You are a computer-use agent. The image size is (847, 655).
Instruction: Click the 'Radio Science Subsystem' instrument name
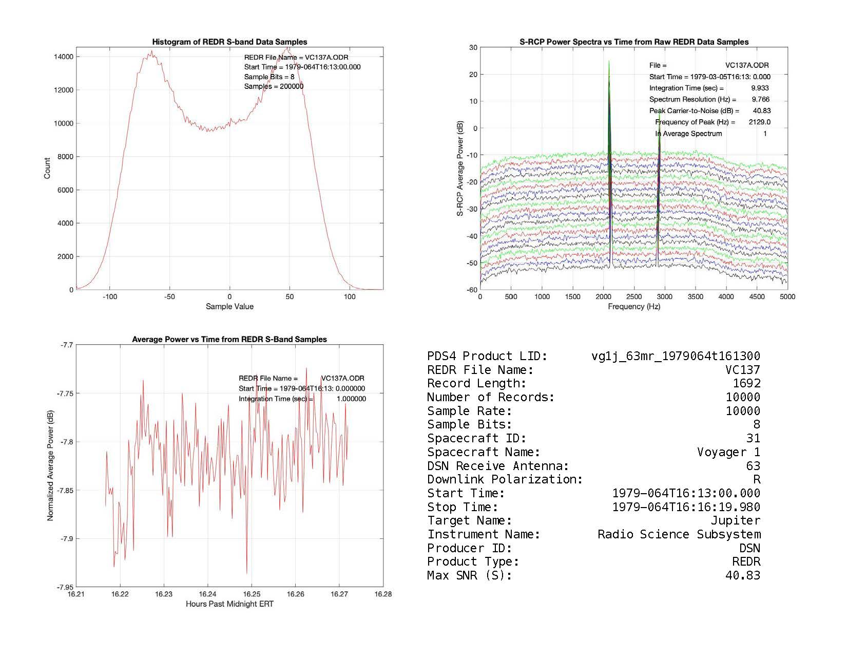point(679,535)
